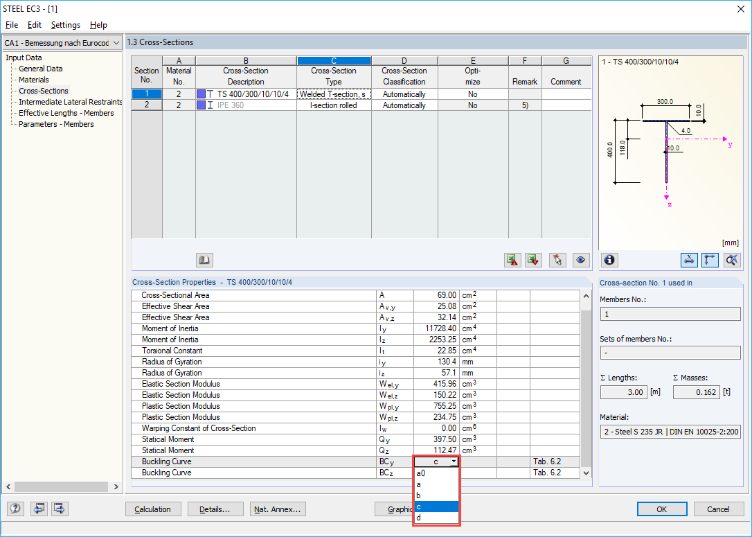
Task: Go to previous input window icon
Action: click(x=39, y=508)
